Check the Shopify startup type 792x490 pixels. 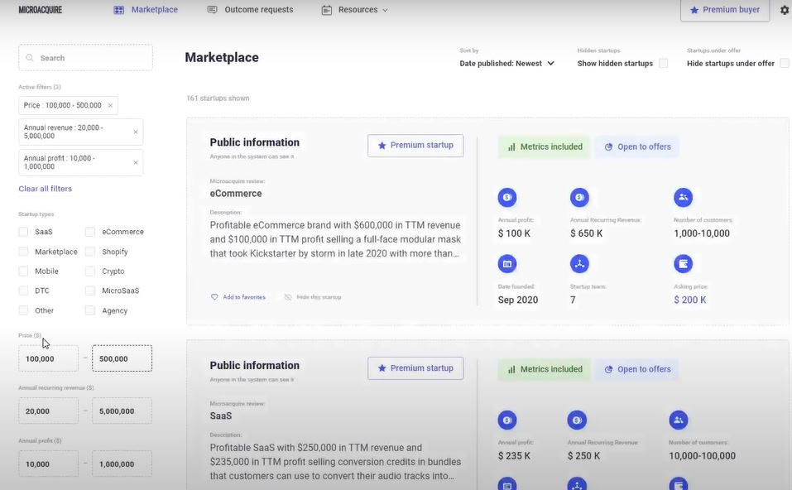coord(90,252)
